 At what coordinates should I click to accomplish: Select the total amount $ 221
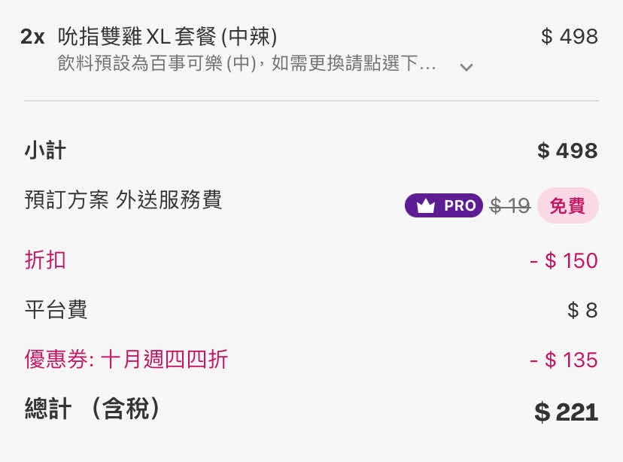coord(566,412)
